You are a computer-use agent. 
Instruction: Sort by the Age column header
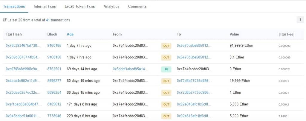pyautogui.click(x=70, y=34)
